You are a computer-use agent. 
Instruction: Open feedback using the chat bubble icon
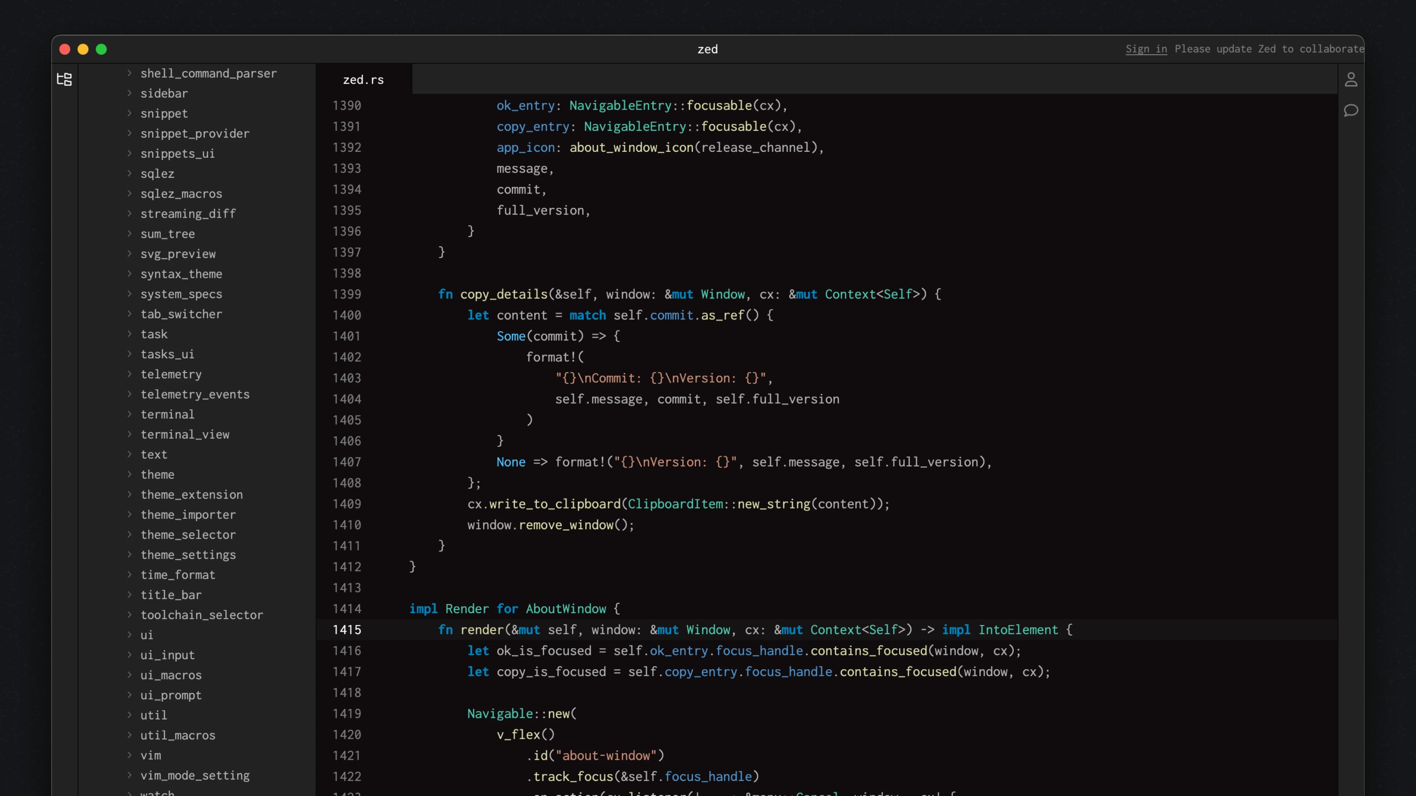pos(1352,111)
